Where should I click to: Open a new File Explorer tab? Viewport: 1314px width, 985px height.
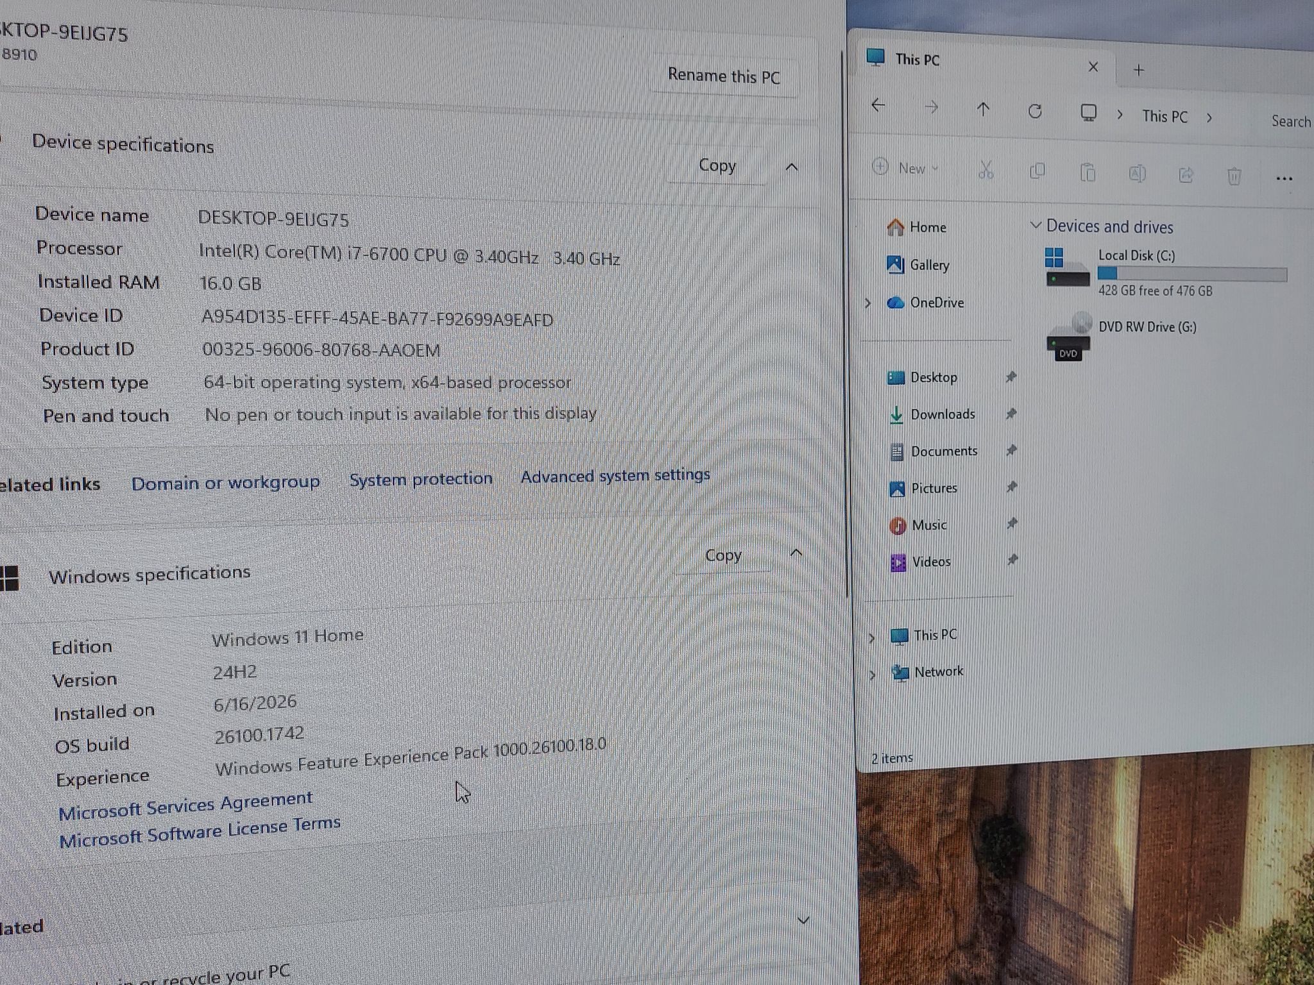(x=1139, y=70)
